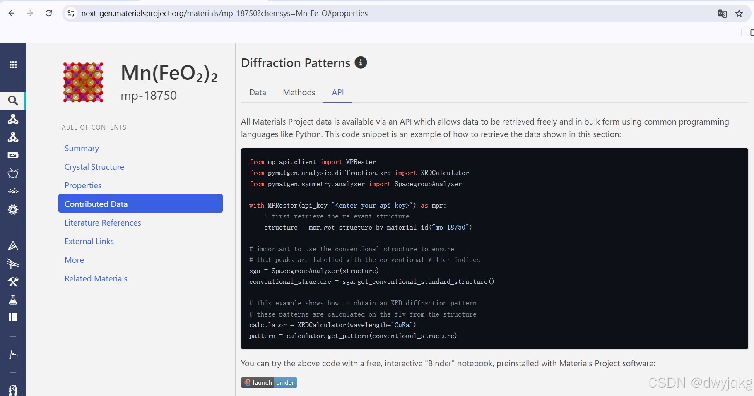This screenshot has width=754, height=396.
Task: Open the site information dropdown in address bar
Action: (71, 13)
